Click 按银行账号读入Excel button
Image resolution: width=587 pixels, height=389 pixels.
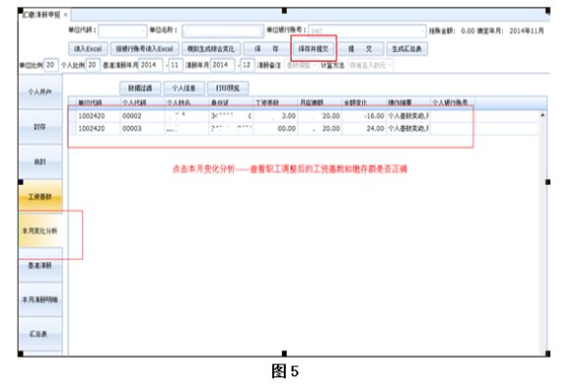pos(145,49)
